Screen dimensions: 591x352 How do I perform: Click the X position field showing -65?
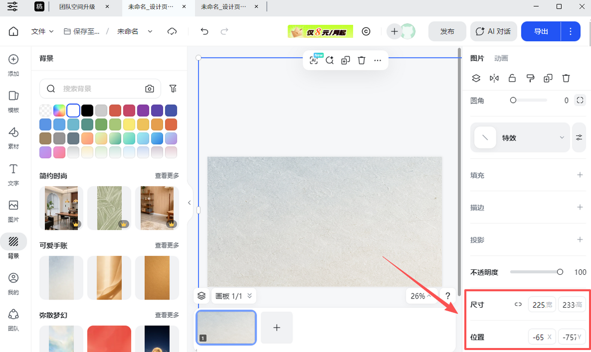tap(542, 337)
